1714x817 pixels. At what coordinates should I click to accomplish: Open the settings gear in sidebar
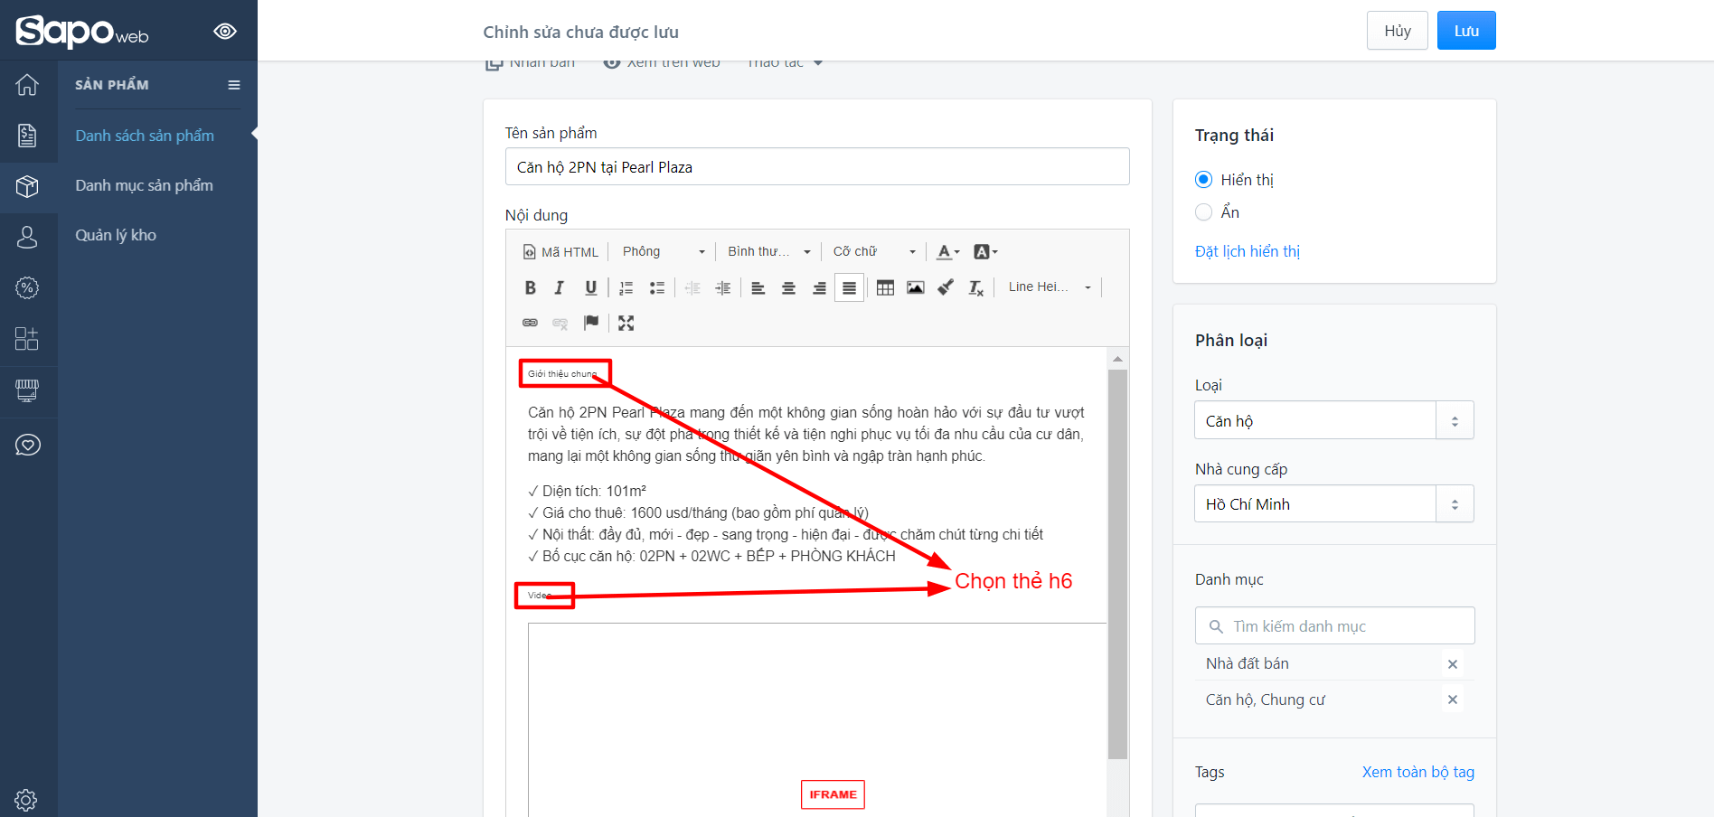tap(26, 800)
